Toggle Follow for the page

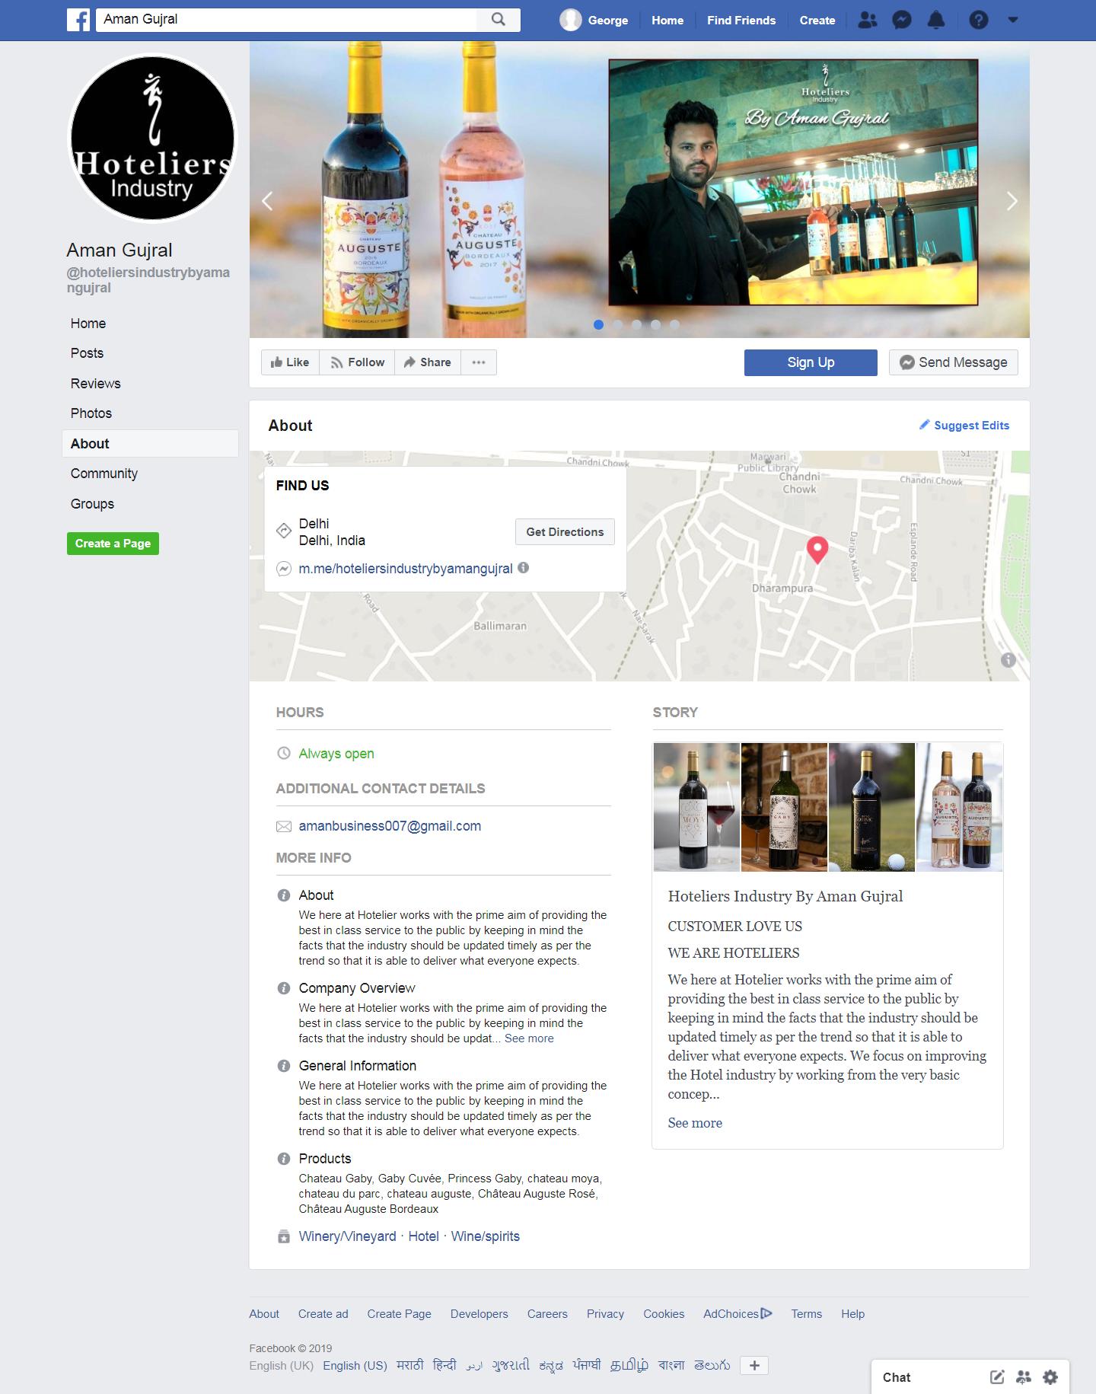[357, 362]
